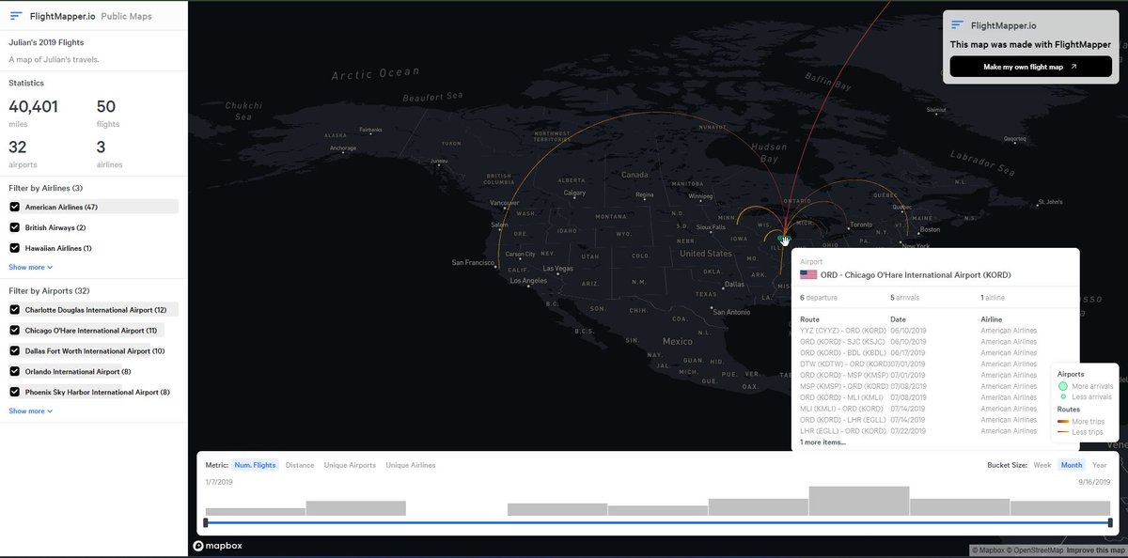
Task: Open the OpenStreetMap attribution link
Action: coord(1037,550)
